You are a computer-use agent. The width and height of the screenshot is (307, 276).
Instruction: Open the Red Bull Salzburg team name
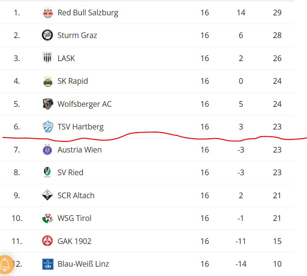point(88,13)
